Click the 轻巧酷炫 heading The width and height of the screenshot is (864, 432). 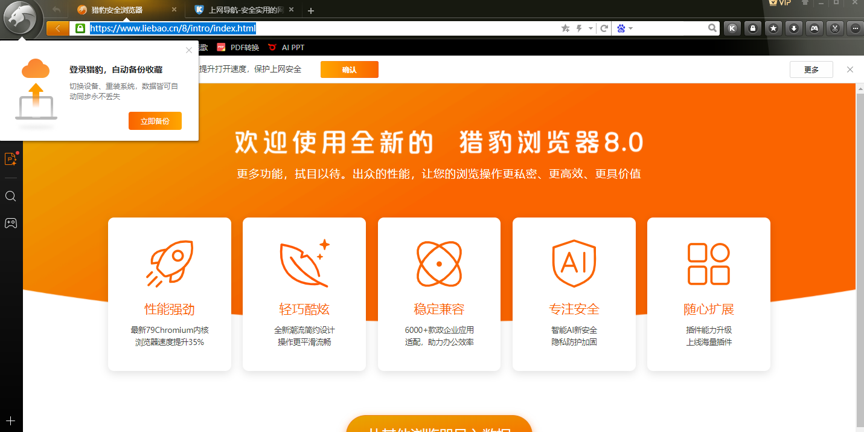point(304,309)
